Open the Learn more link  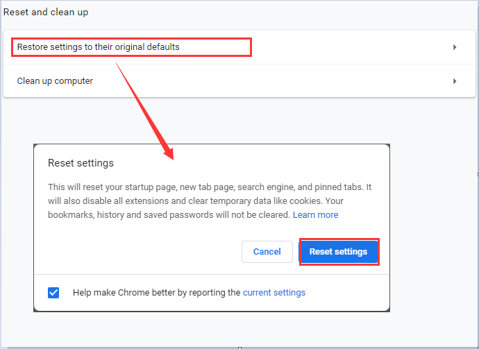click(315, 215)
